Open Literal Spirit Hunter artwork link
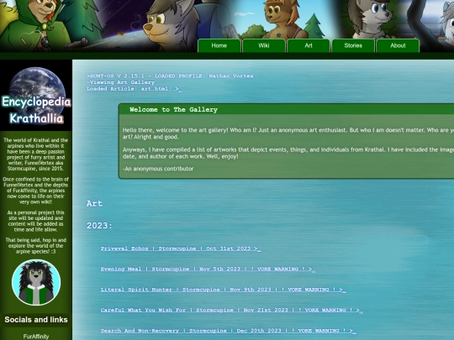 (224, 290)
